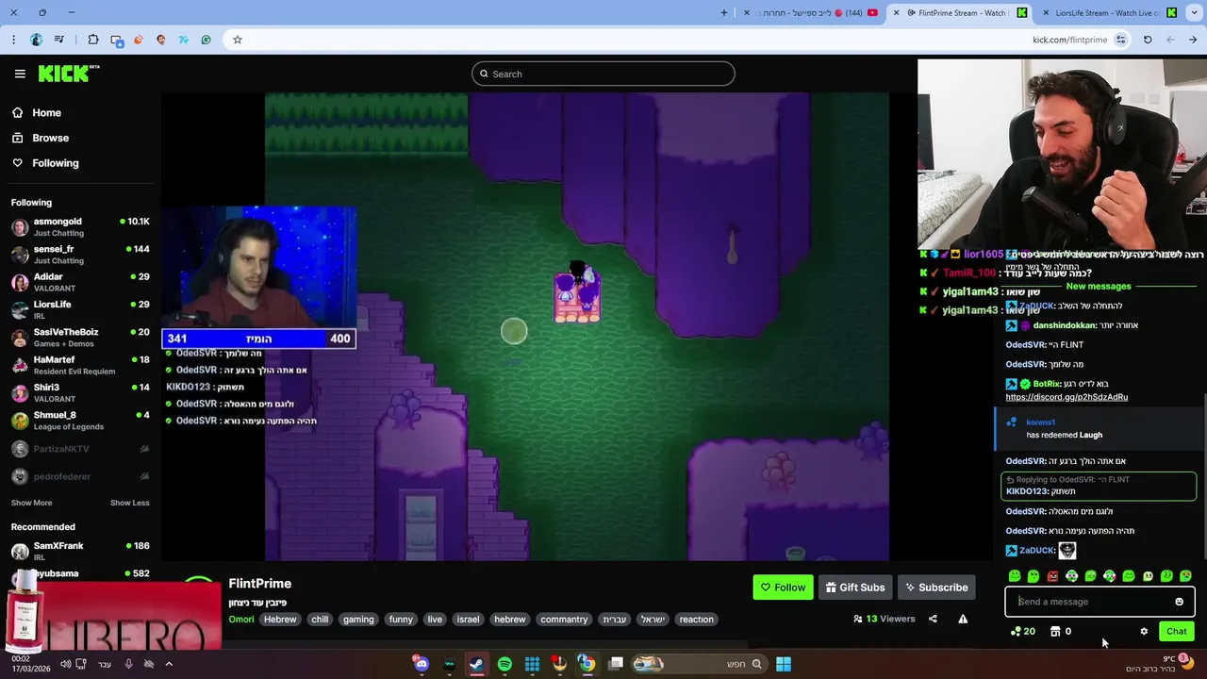Viewport: 1207px width, 679px height.
Task: Insert the red angry Kick emote
Action: 1052,576
